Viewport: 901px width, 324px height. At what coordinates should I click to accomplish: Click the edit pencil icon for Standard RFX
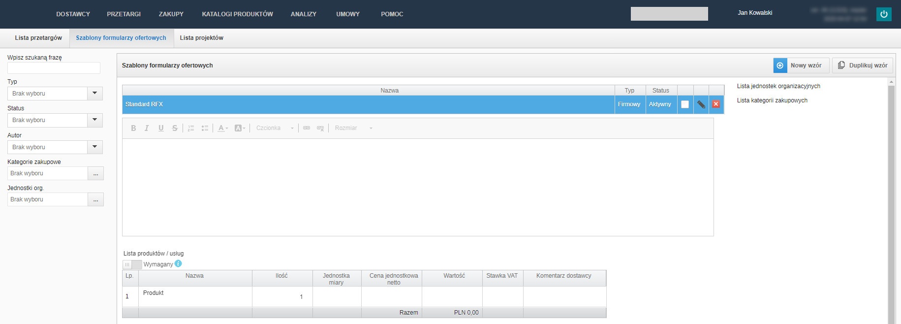701,104
